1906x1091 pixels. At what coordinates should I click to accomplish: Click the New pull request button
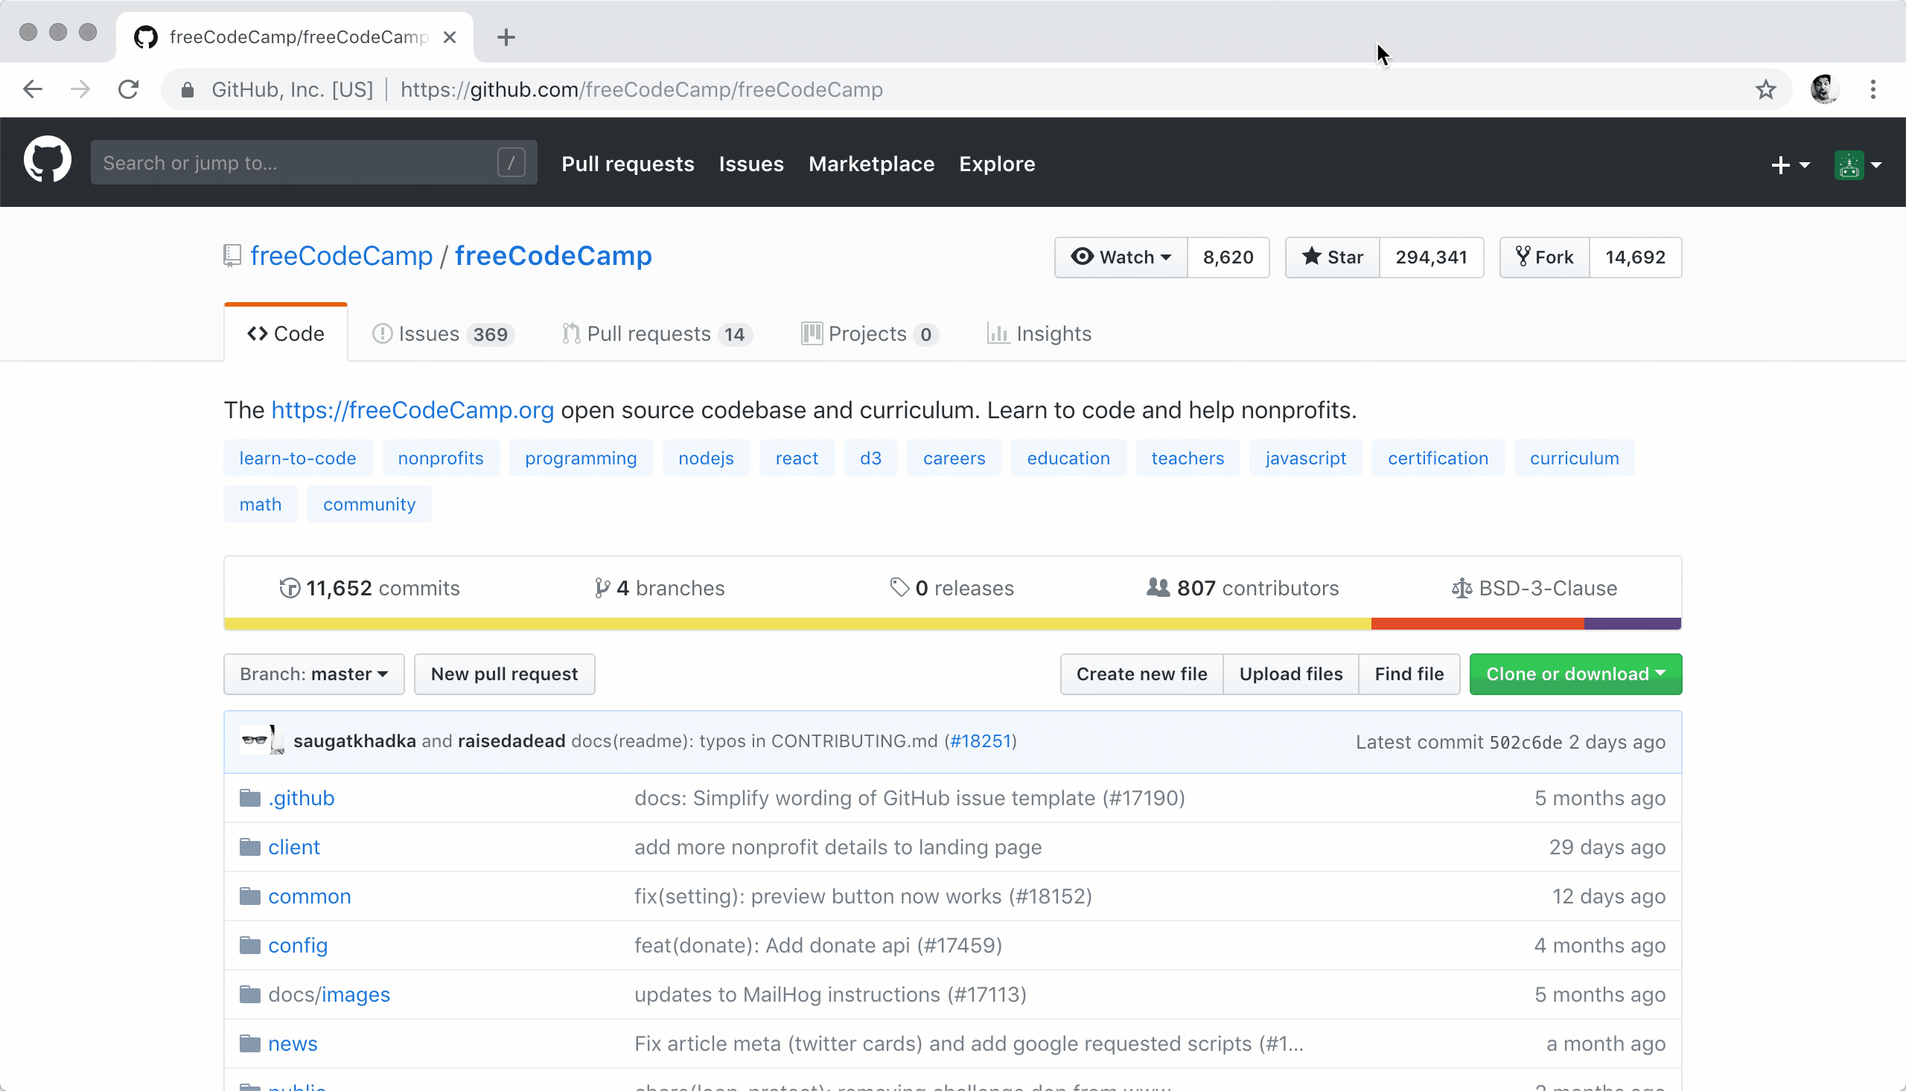click(x=503, y=674)
